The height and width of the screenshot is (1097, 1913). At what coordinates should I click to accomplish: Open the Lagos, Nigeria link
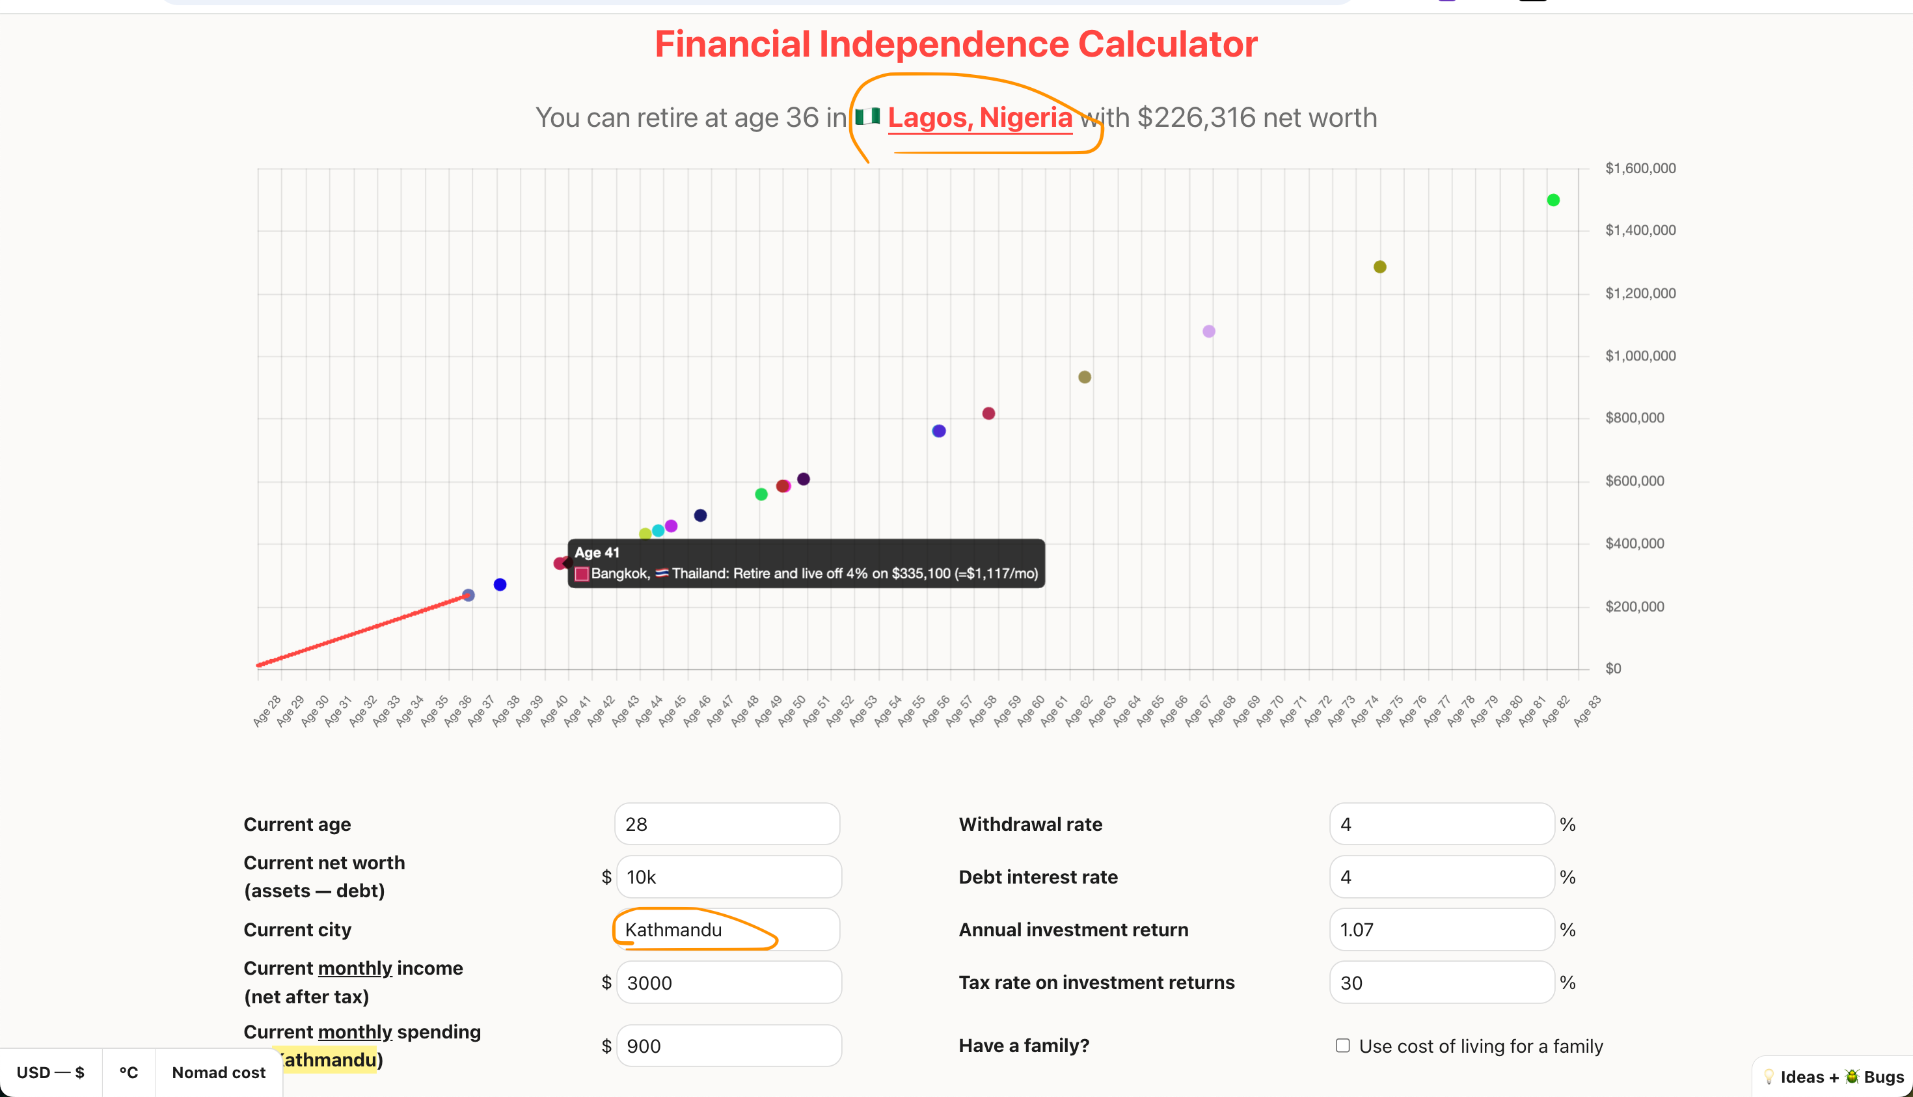[979, 118]
